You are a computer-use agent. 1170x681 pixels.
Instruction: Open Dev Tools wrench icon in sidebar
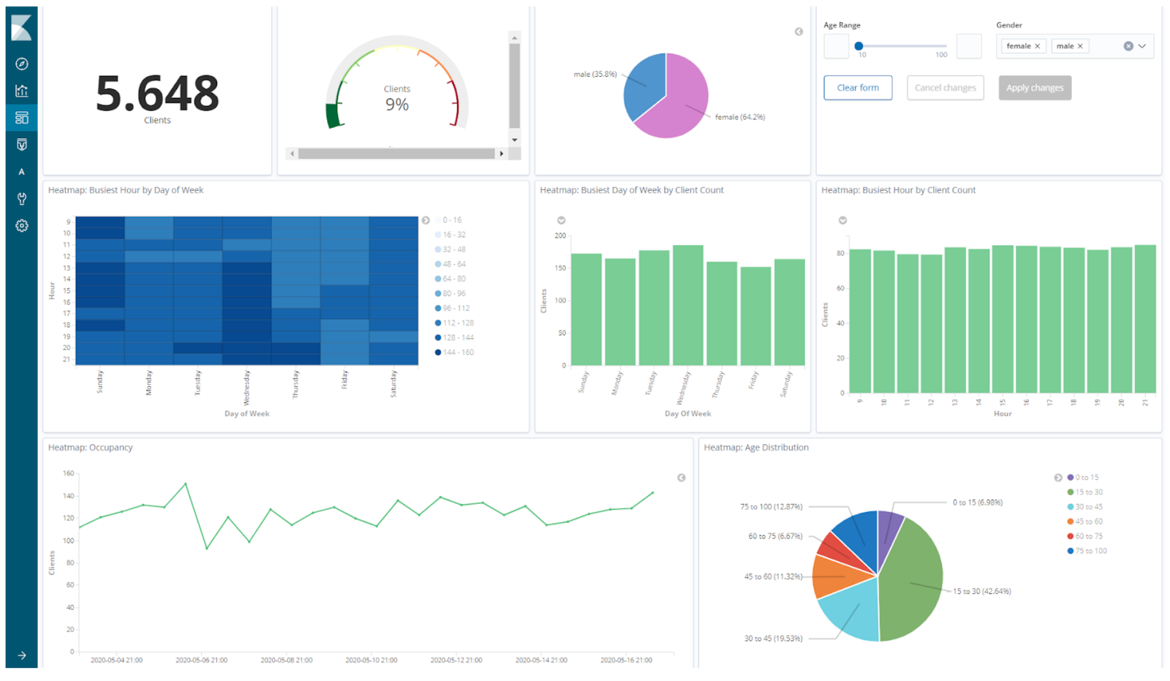click(21, 199)
